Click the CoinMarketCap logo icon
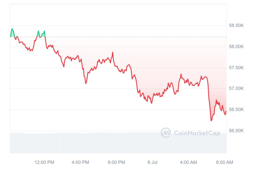 click(166, 133)
